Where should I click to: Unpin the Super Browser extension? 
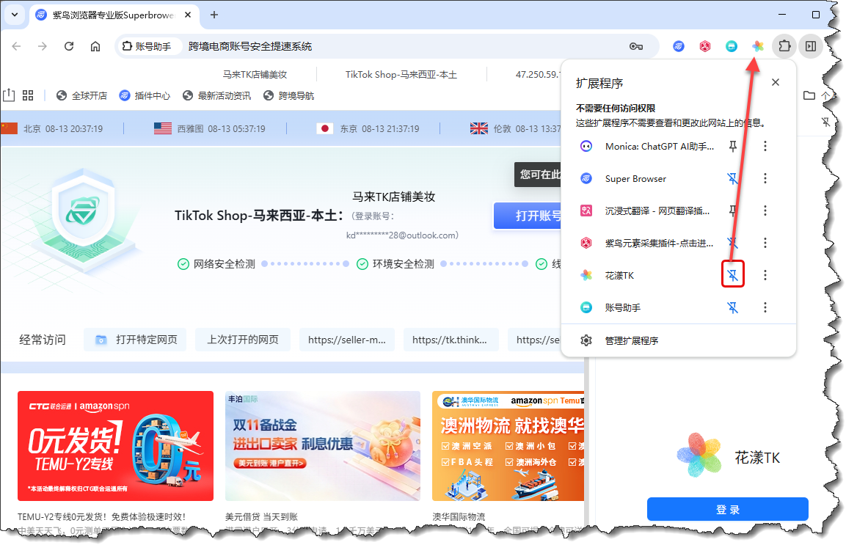[x=733, y=178]
